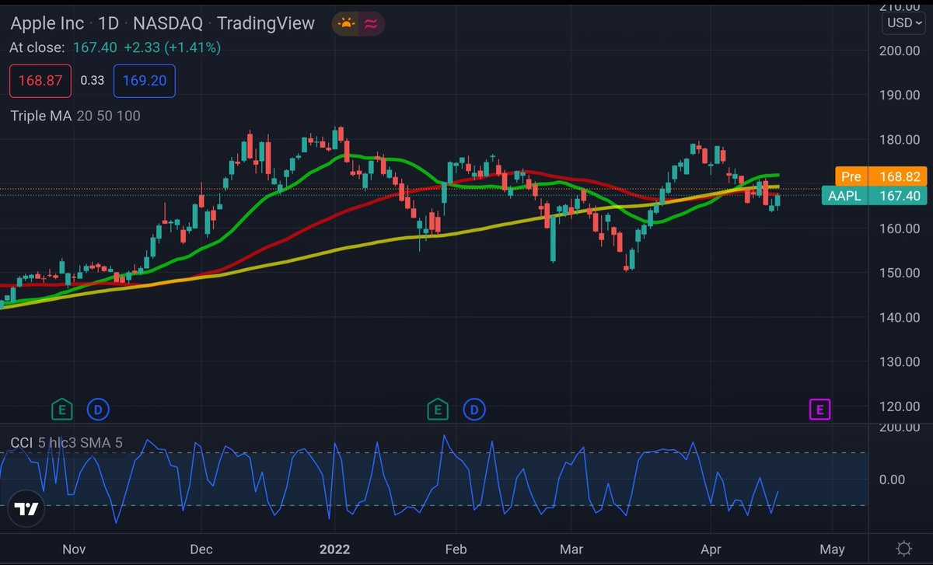933x565 pixels.
Task: Click the close price 167.40 text
Action: (95, 47)
